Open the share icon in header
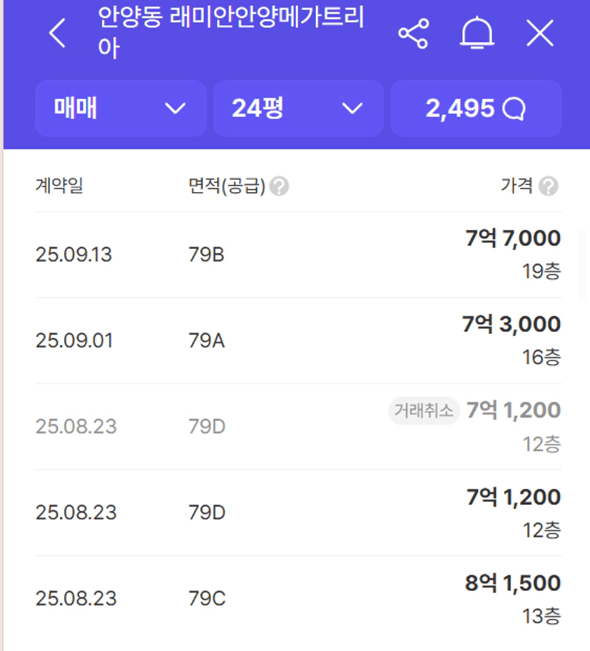 pos(413,34)
